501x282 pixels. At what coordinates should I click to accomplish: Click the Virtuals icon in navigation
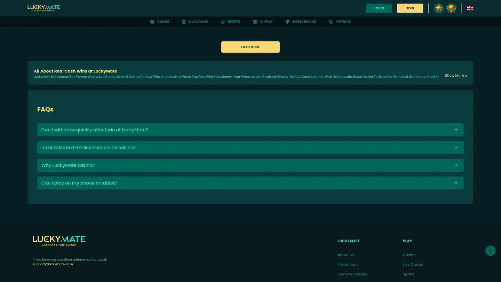click(x=331, y=22)
